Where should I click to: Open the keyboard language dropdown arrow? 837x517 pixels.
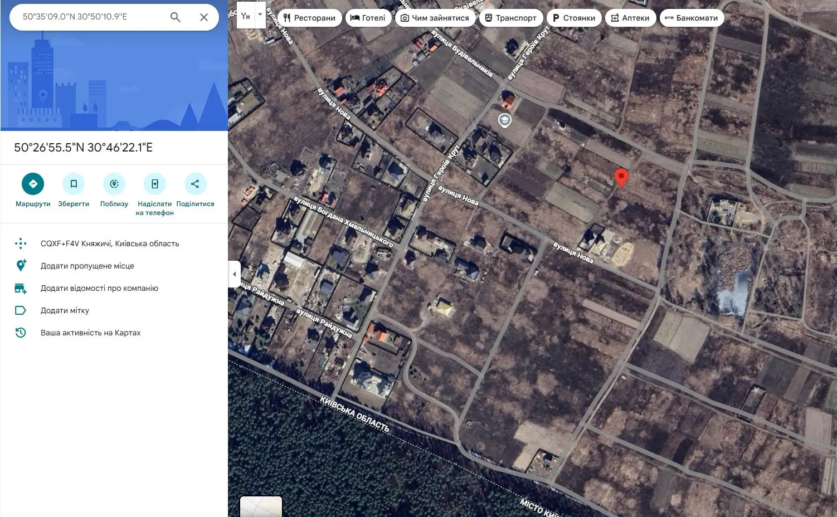pyautogui.click(x=260, y=15)
